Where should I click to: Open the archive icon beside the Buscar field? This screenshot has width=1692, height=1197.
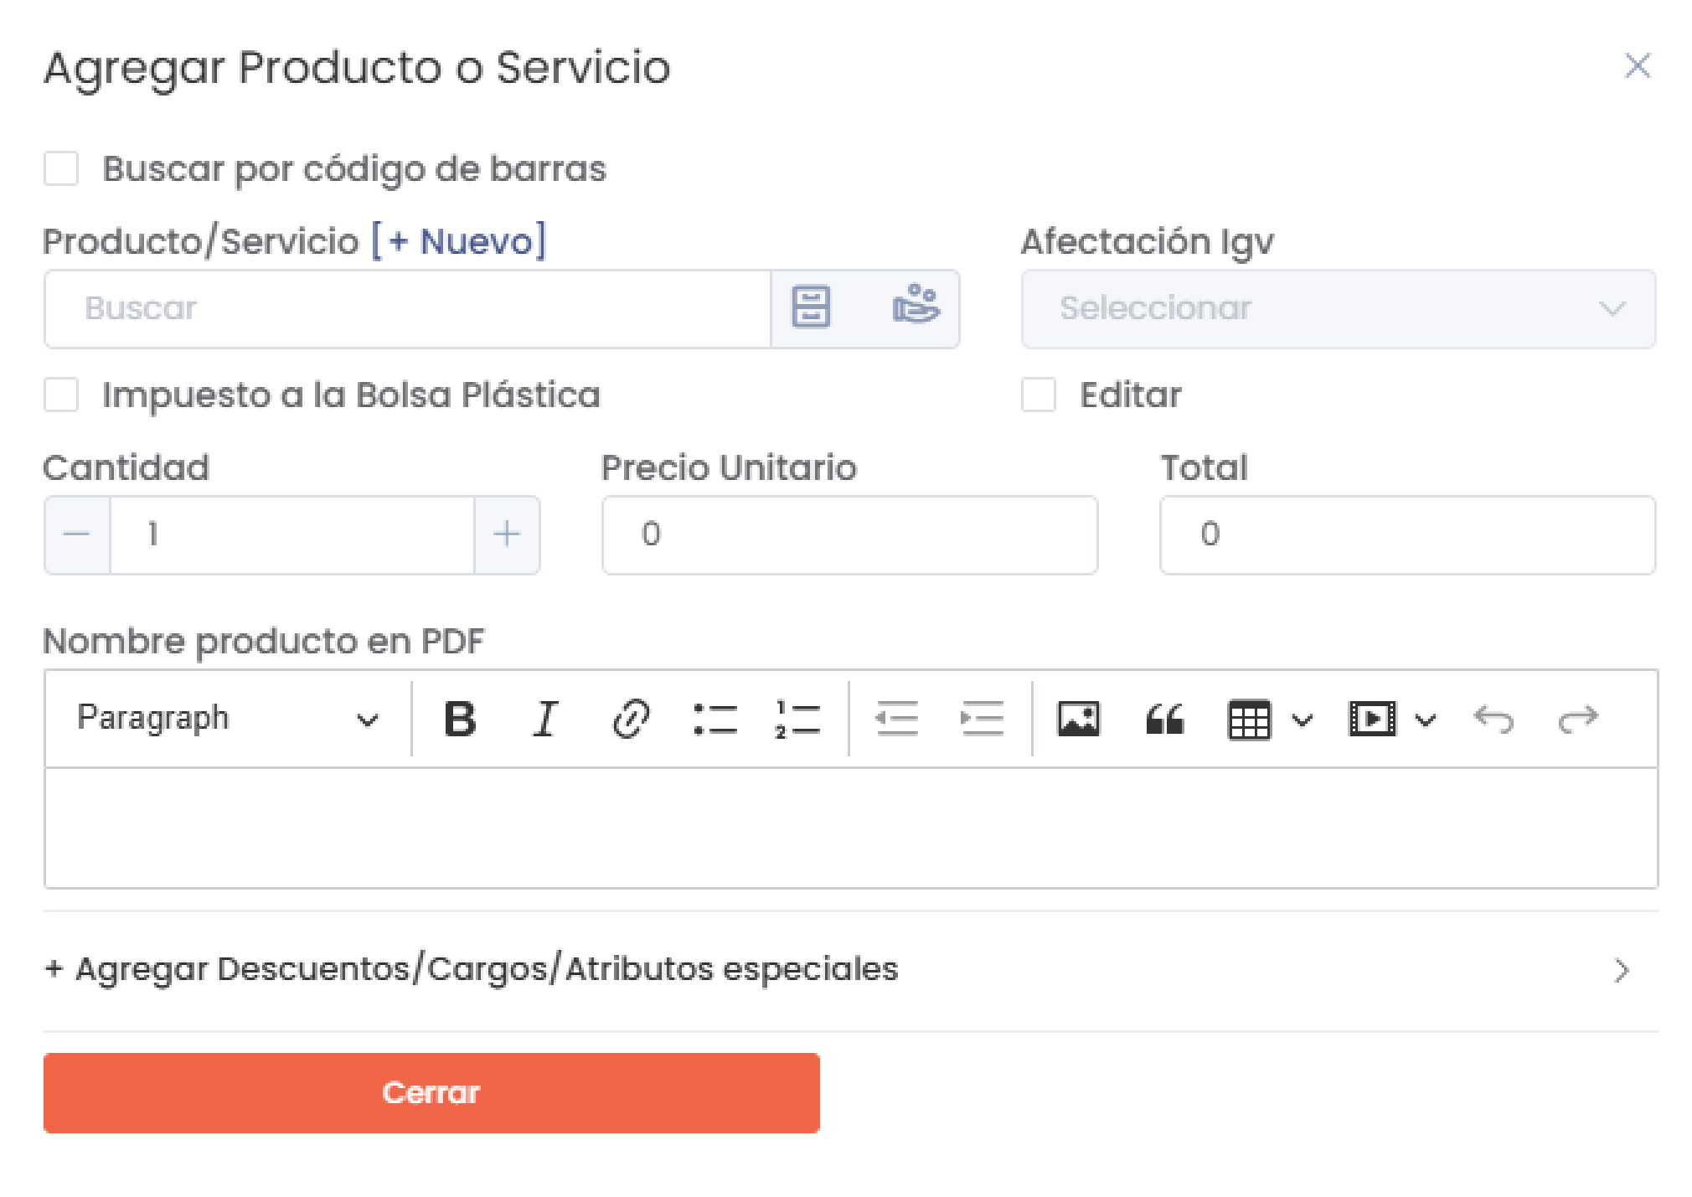point(811,308)
